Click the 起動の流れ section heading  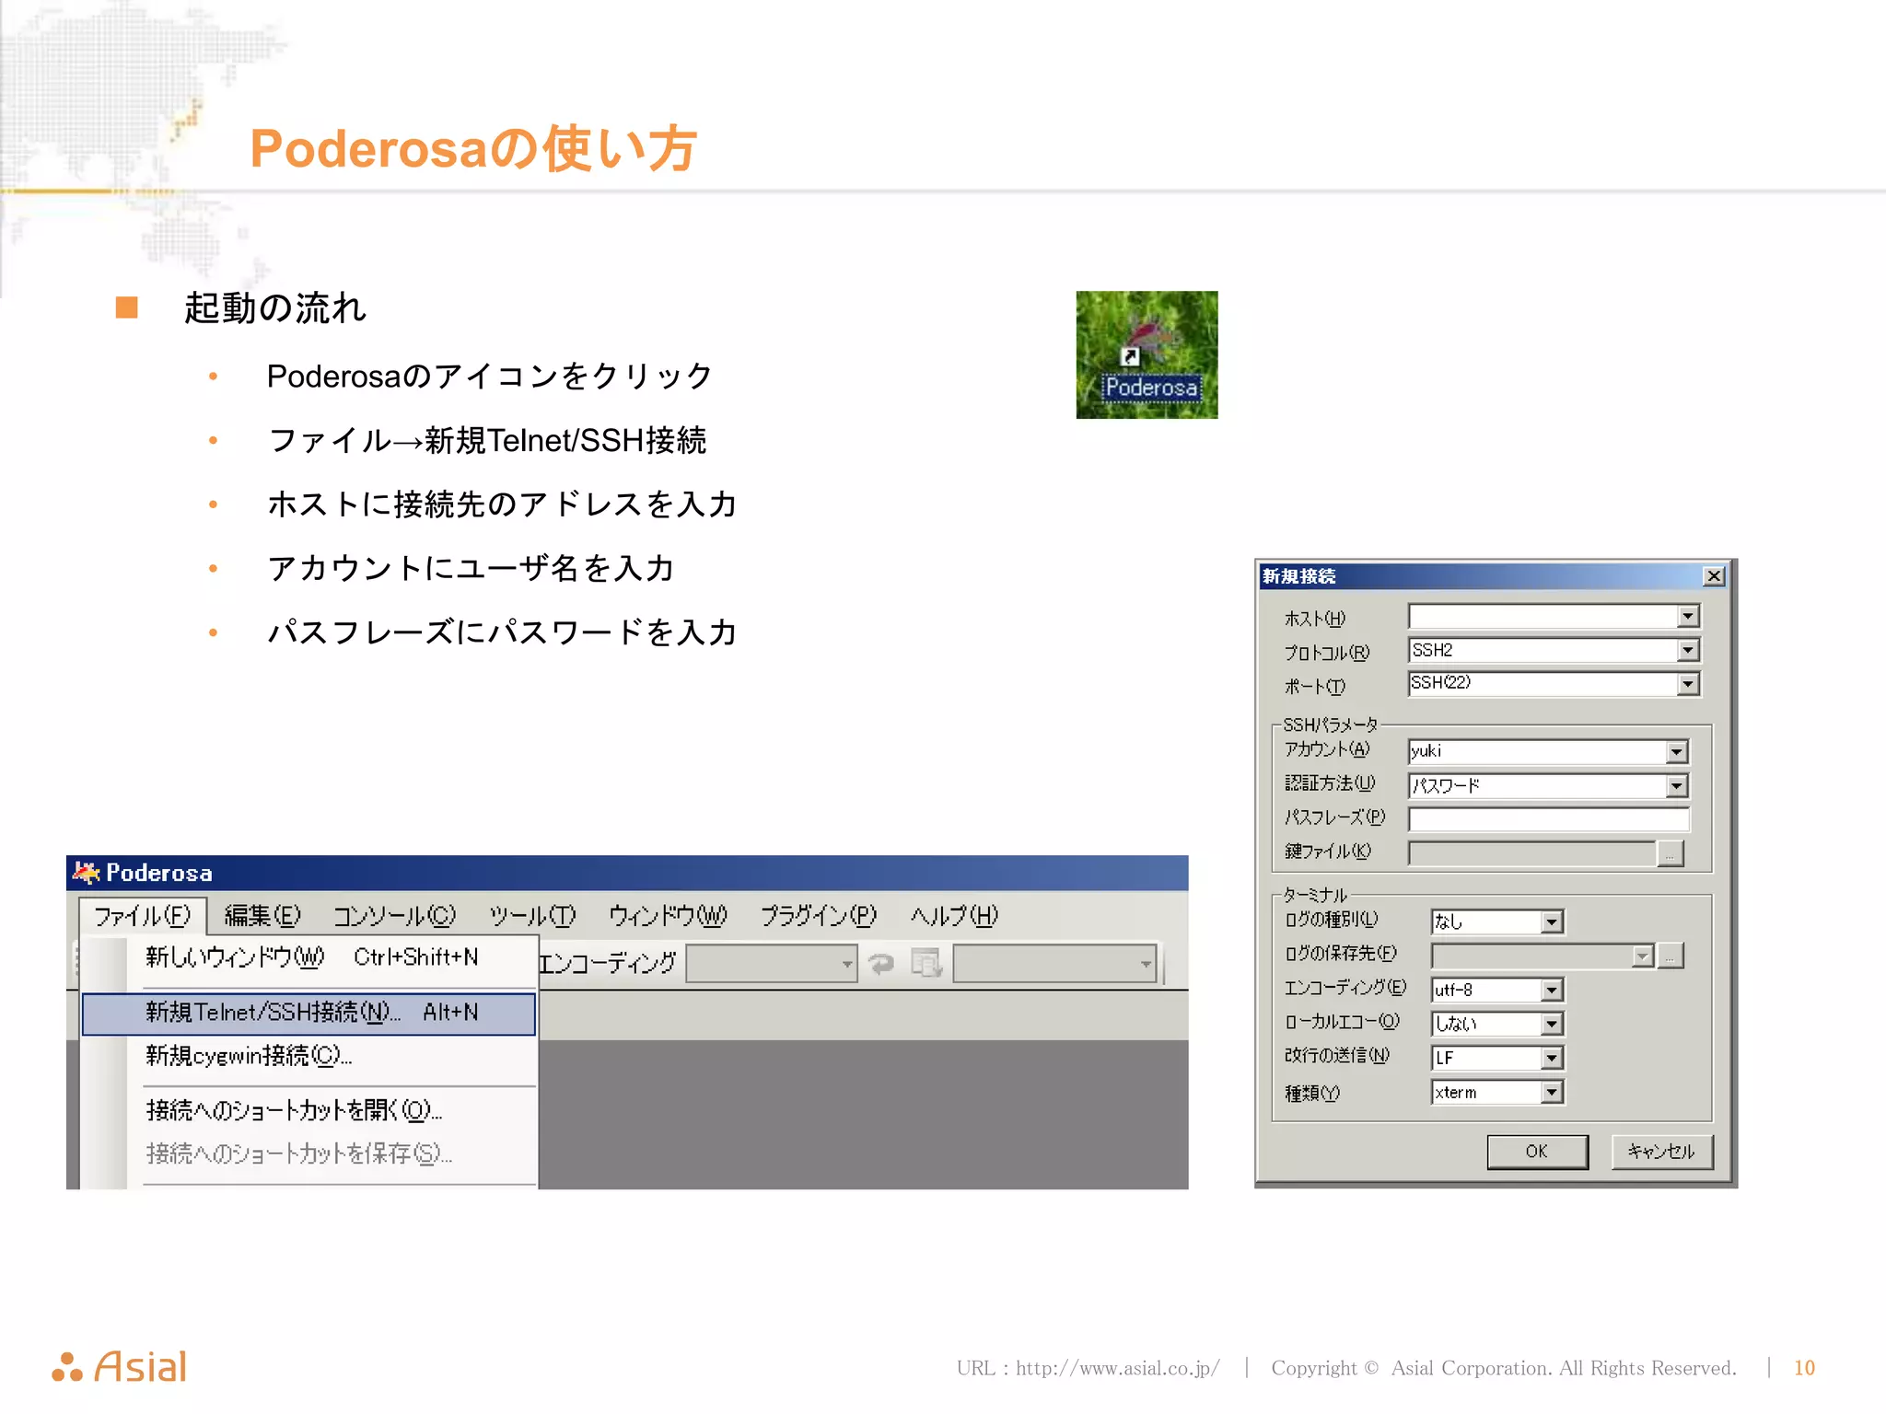[274, 307]
